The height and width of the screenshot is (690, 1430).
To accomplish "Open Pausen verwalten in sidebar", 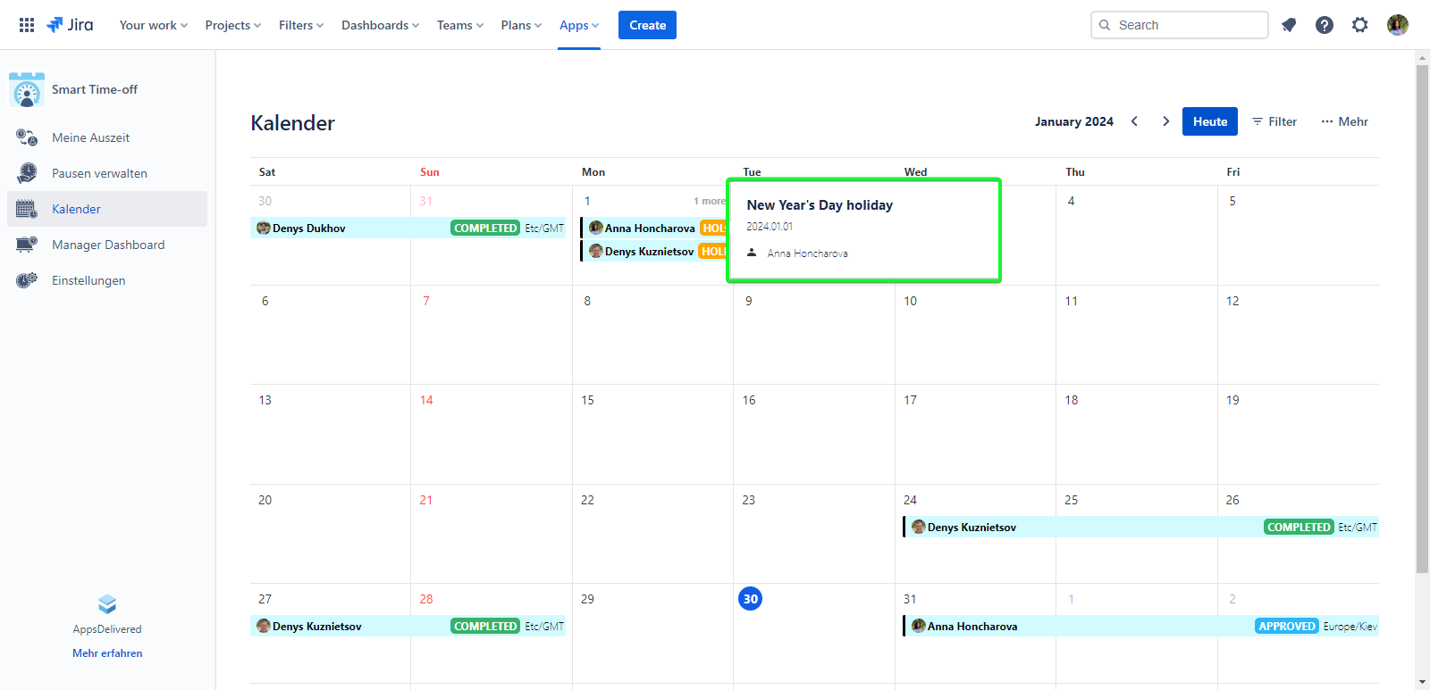I will tap(99, 173).
